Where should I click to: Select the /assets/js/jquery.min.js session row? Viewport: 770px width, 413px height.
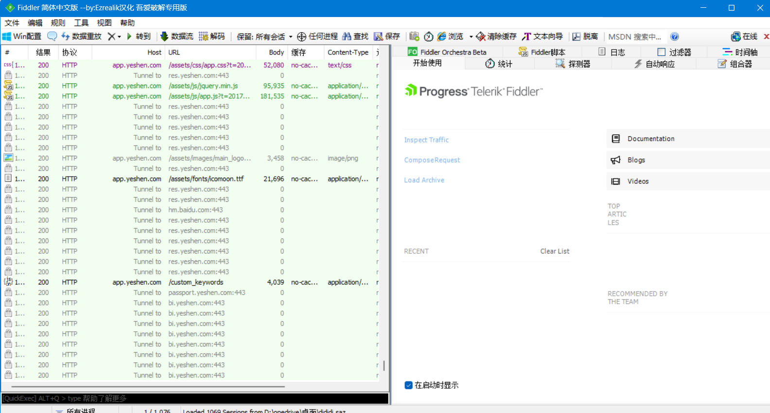191,86
